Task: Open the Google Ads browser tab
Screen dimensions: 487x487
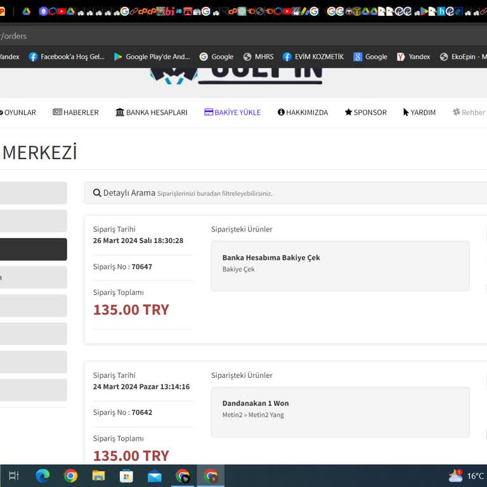Action: click(x=305, y=12)
